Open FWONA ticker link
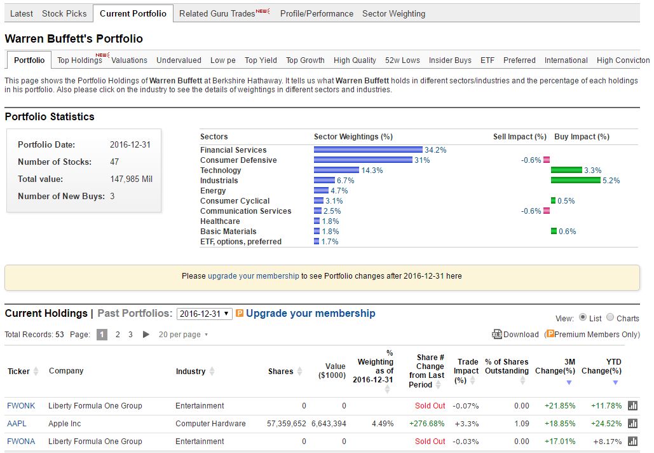This screenshot has width=654, height=453. pos(21,442)
